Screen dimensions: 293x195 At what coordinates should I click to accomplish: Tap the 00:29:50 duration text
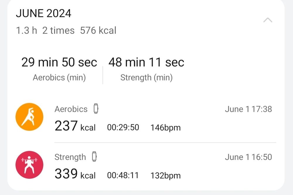click(x=123, y=127)
